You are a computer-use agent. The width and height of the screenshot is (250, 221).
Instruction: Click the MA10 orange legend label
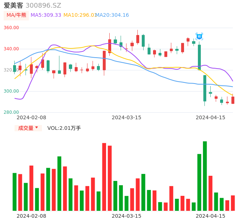point(79,15)
